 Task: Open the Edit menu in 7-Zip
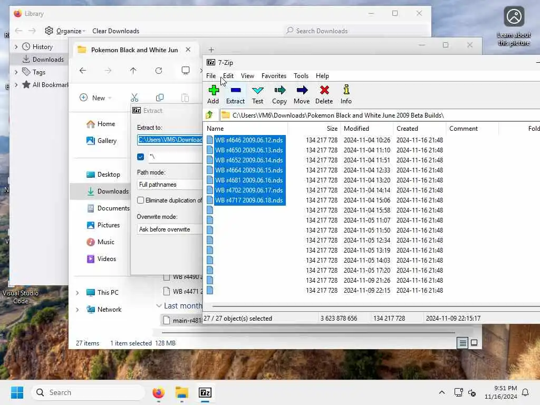click(228, 76)
